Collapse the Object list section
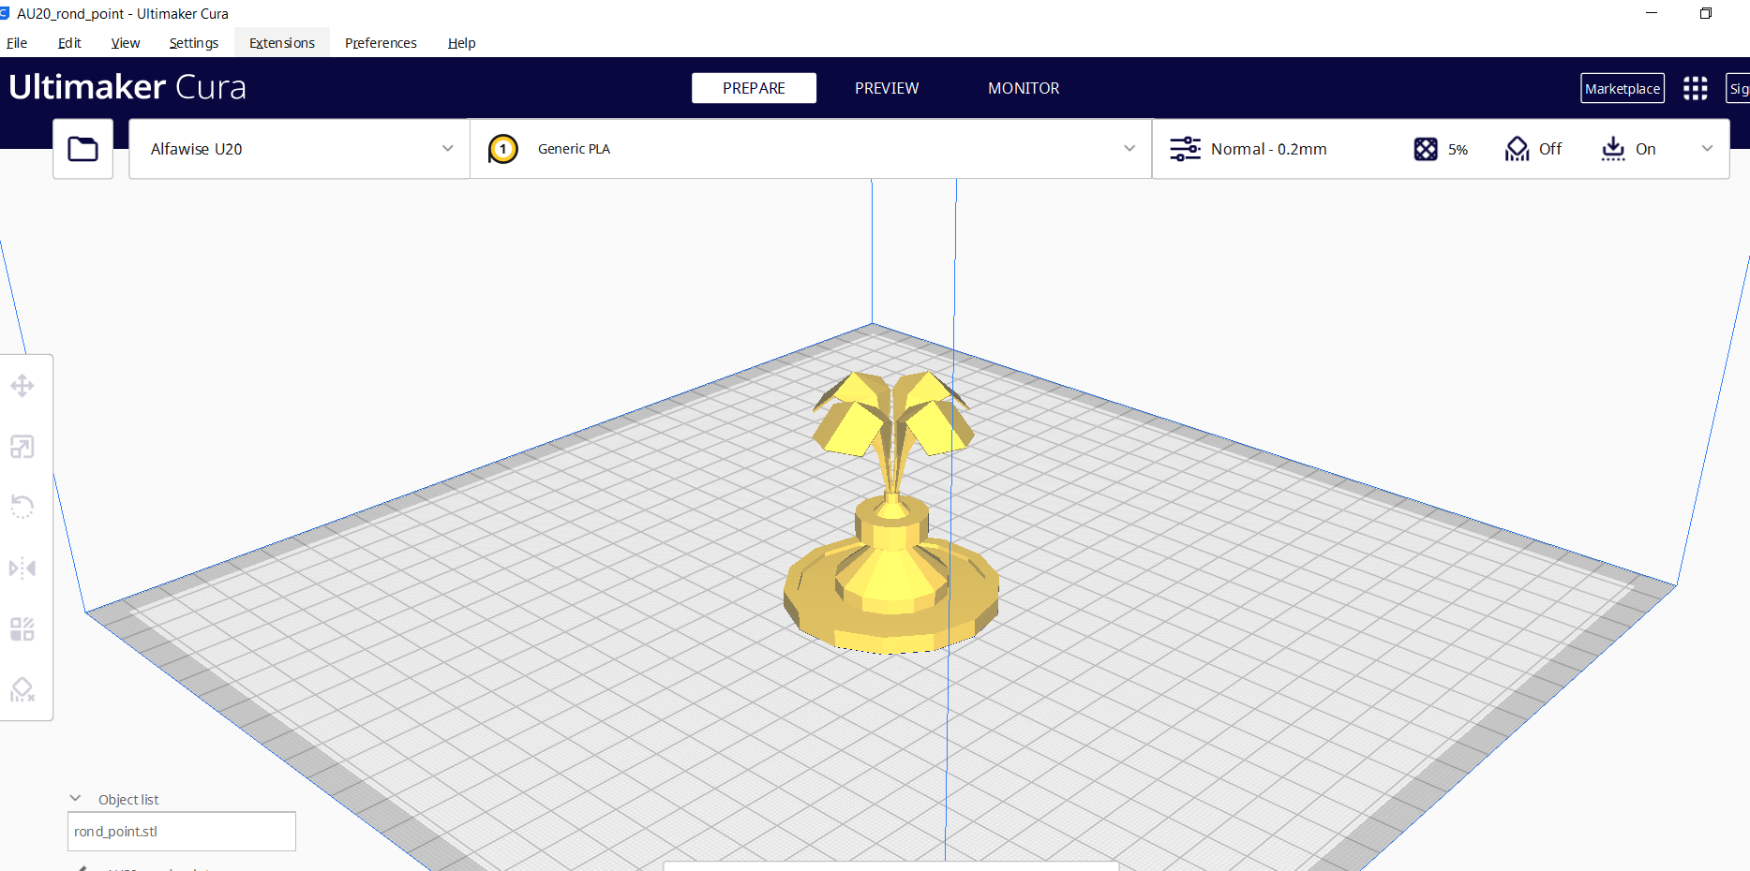 [x=76, y=799]
